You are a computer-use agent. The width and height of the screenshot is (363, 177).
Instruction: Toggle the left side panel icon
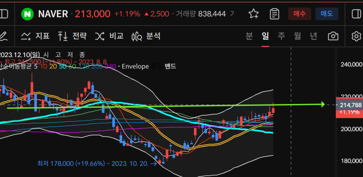point(3,14)
